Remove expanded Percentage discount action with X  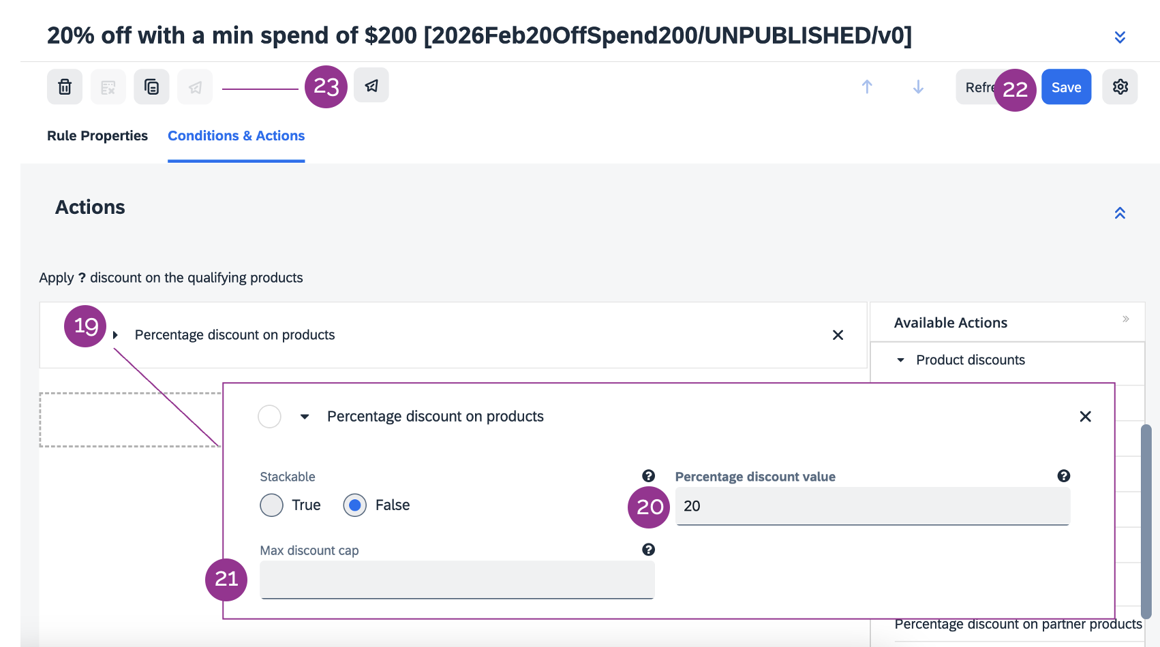1085,416
